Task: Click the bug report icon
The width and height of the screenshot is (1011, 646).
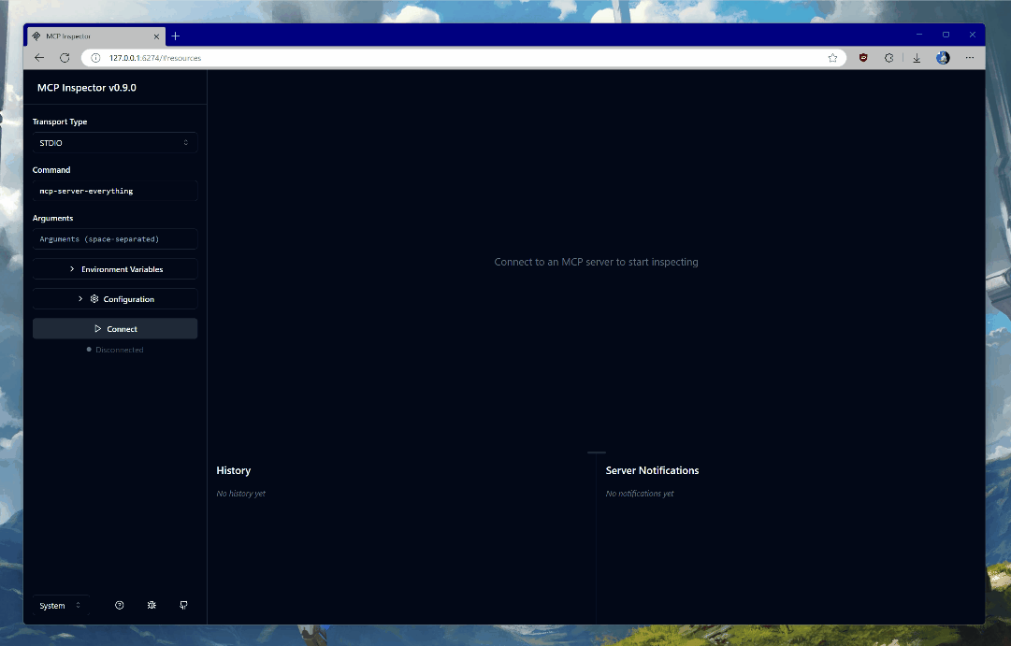Action: tap(152, 605)
